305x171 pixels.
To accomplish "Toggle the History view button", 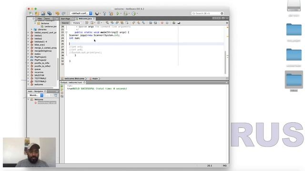I will 76,23.
